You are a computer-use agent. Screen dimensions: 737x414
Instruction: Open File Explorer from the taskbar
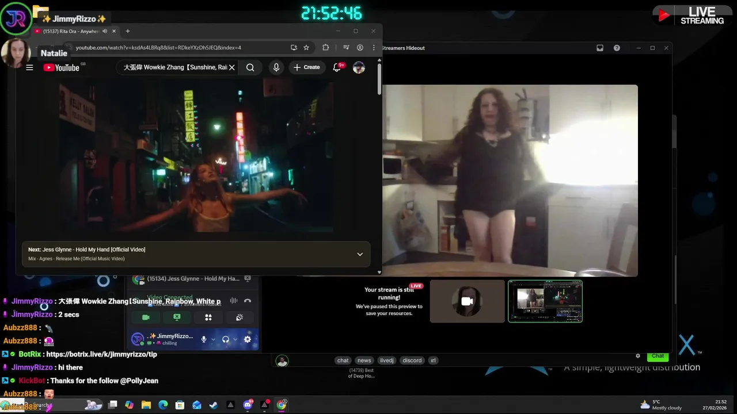pos(146,405)
